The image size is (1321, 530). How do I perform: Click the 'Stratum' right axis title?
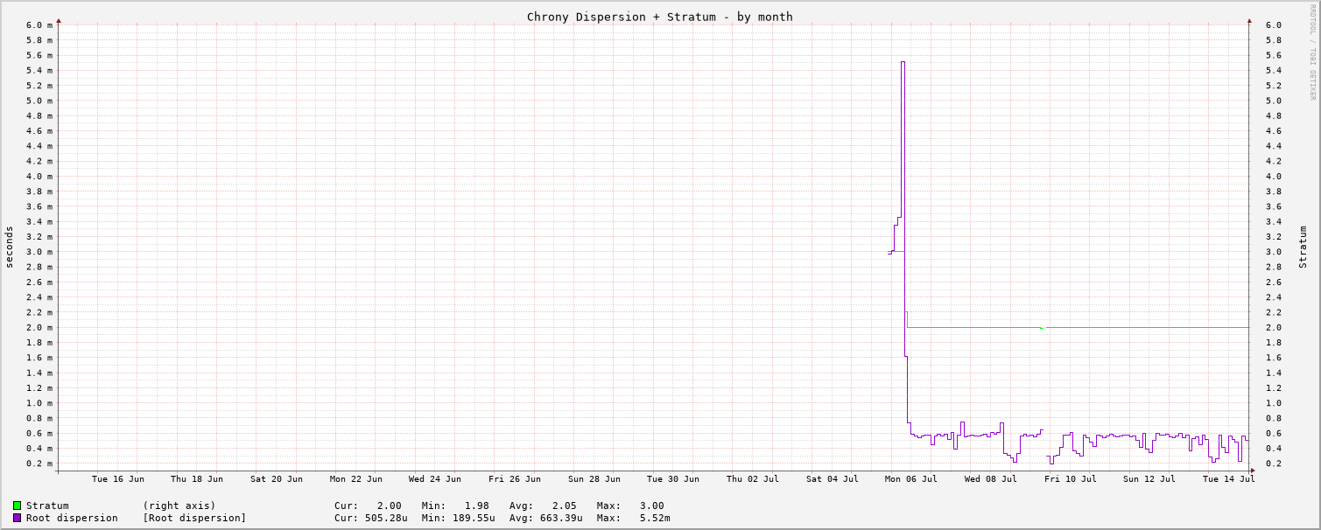(x=1303, y=248)
